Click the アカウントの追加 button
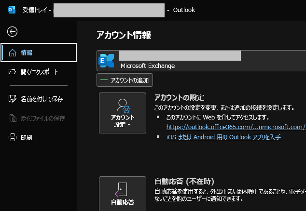Screen dimensions: 306x211 (125, 80)
